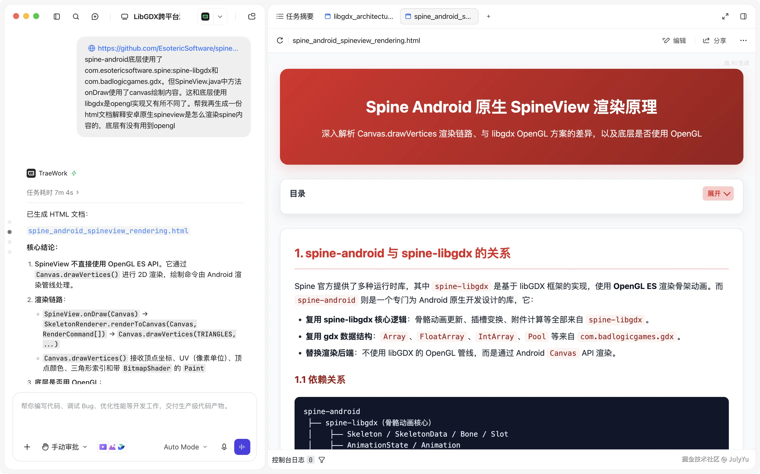The image size is (760, 474).
Task: Open the spine_android_spineview_rendering.html file link
Action: click(x=108, y=231)
